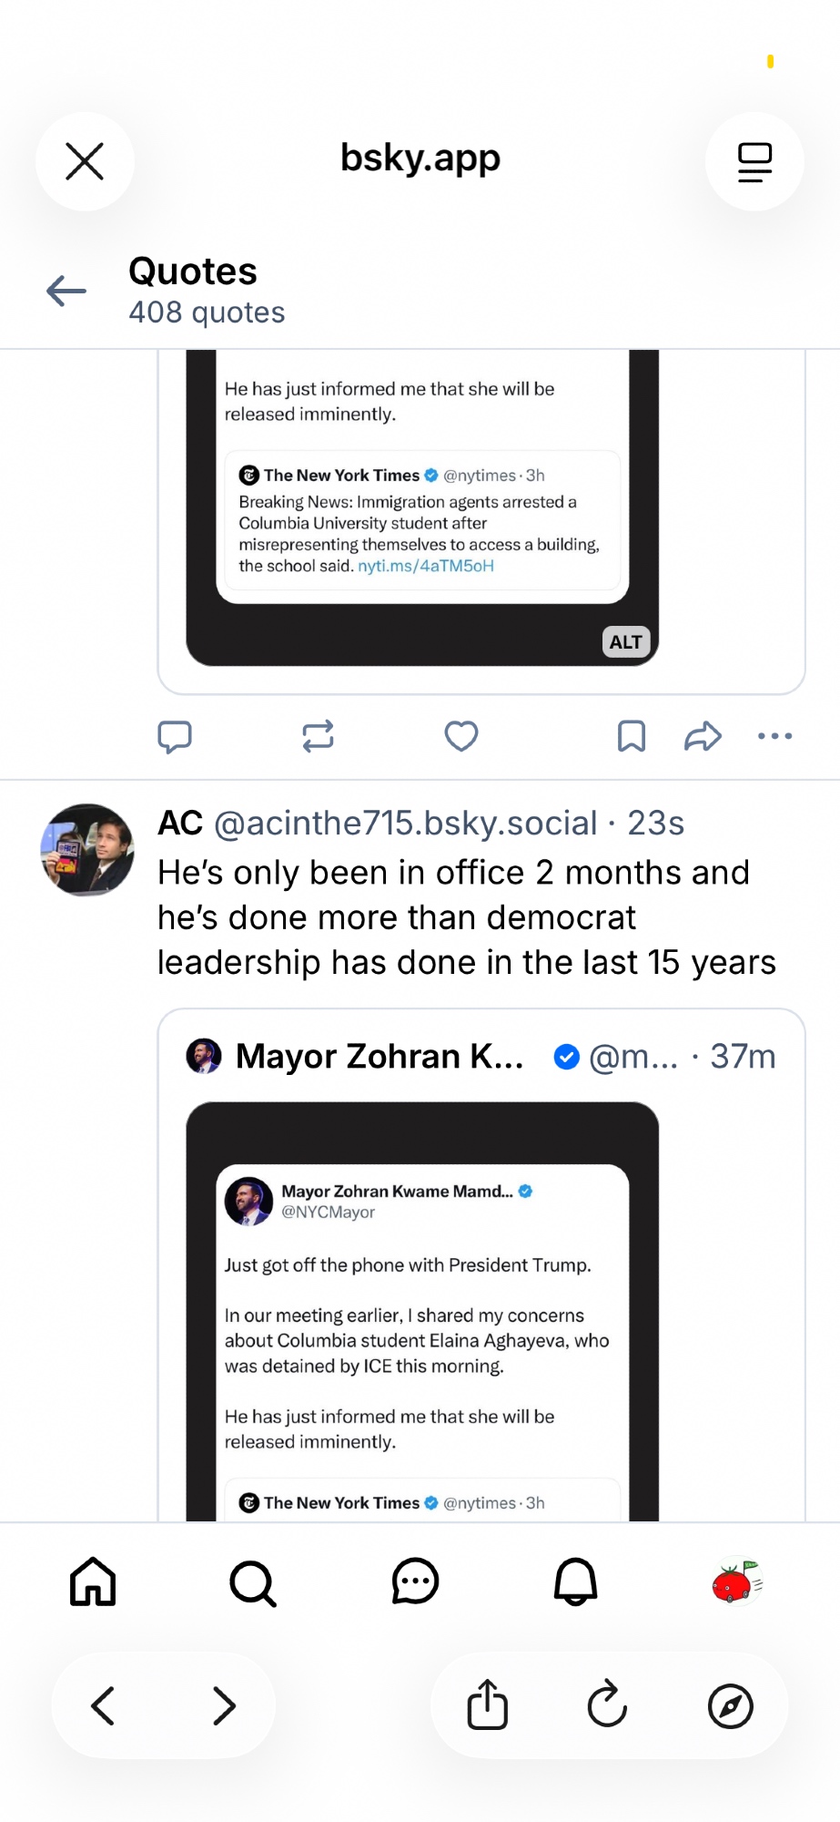Tap the reply speech bubble icon
840x1822 pixels.
point(175,736)
